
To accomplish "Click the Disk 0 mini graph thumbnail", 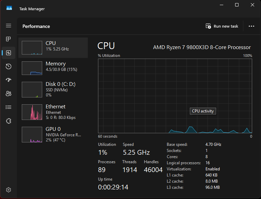I will (32, 90).
